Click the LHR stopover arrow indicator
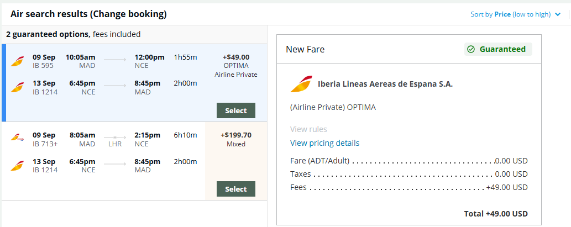This screenshot has width=571, height=227. click(115, 138)
